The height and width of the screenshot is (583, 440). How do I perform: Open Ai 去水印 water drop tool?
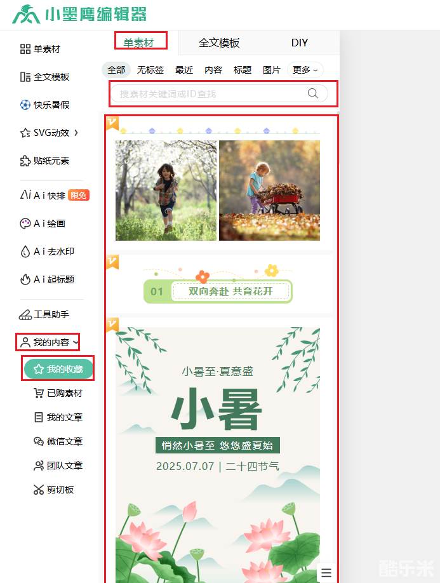point(47,251)
